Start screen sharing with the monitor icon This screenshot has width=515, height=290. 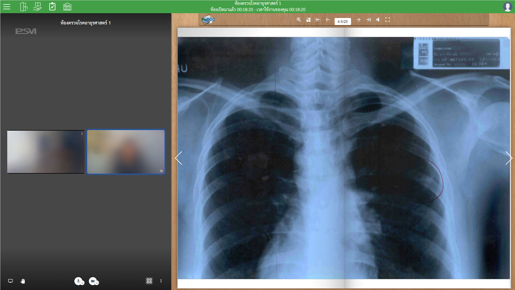coord(11,281)
